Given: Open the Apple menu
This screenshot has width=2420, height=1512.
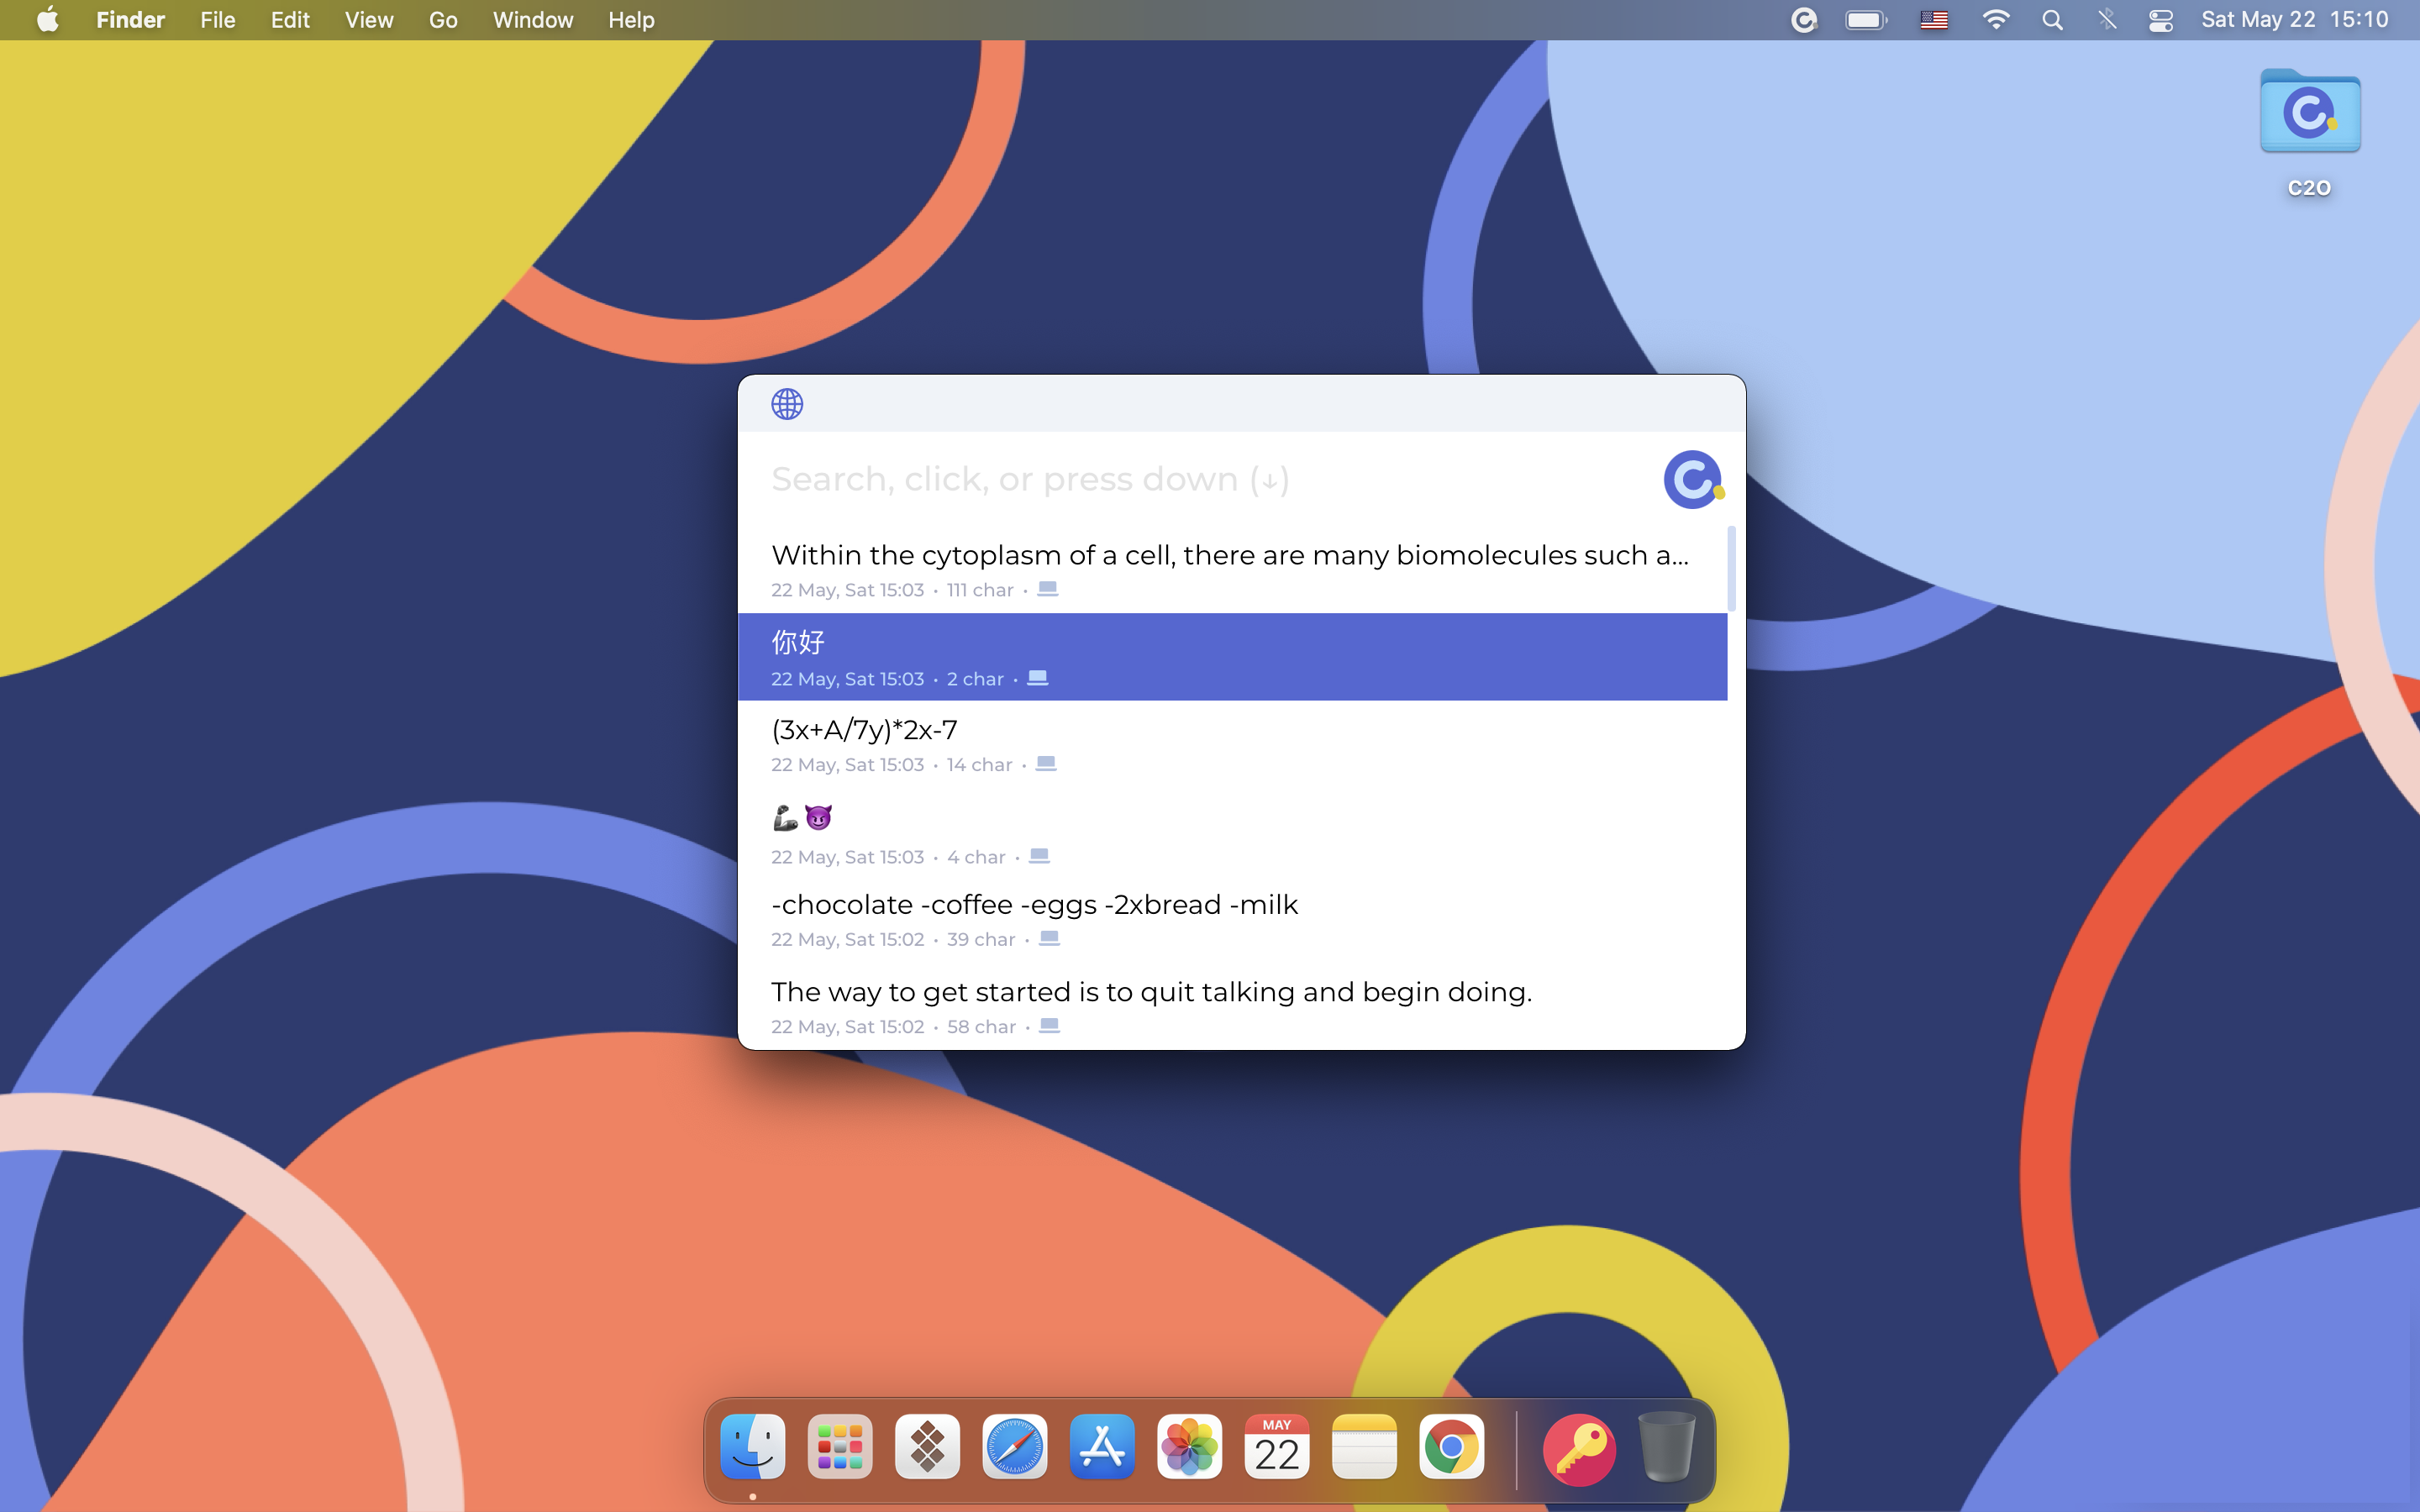Looking at the screenshot, I should 47,20.
